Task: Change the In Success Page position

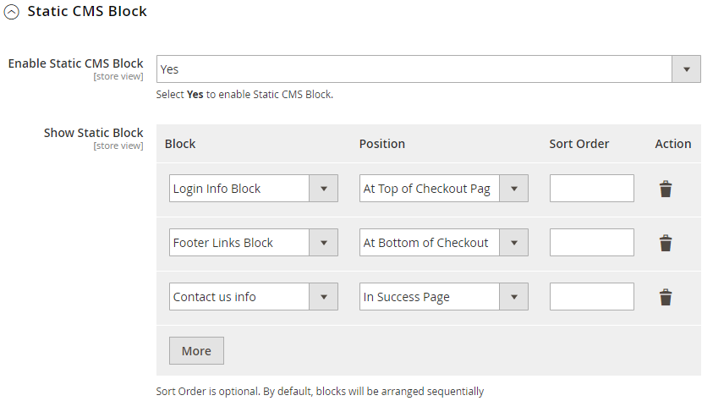Action: (443, 297)
